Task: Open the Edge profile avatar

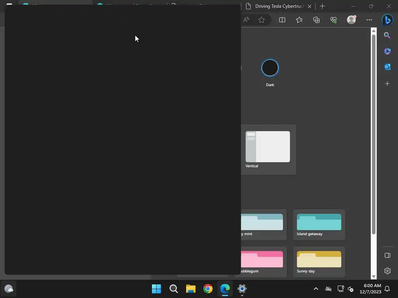Action: (x=351, y=20)
